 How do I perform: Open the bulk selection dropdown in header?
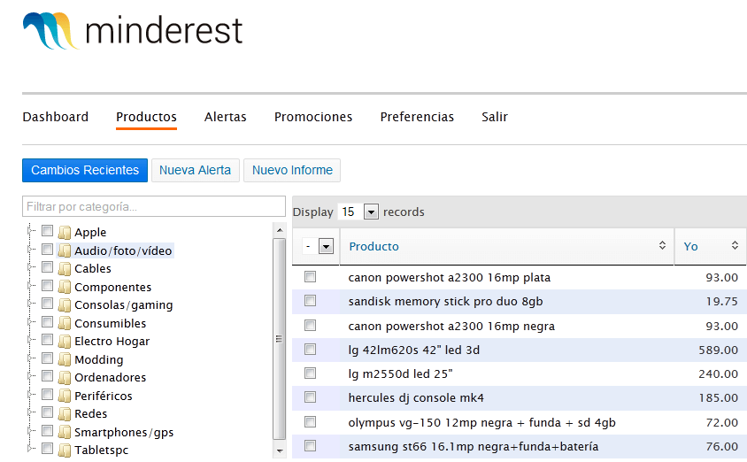tap(326, 246)
